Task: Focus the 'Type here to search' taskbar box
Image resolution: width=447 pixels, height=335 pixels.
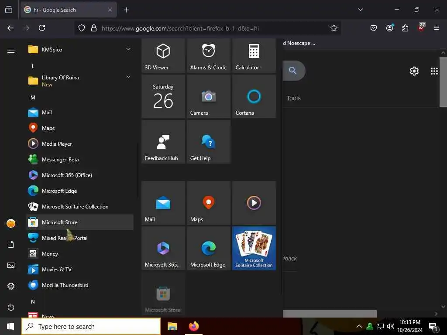Action: point(91,326)
